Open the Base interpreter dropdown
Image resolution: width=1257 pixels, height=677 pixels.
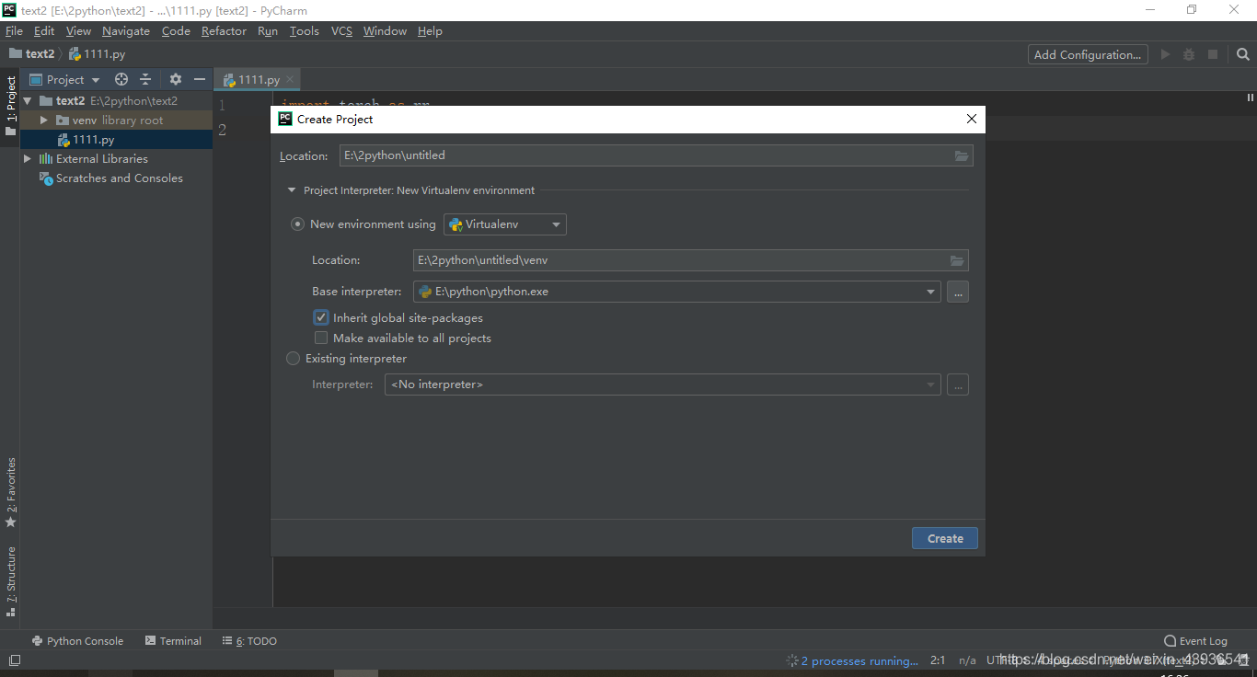click(x=677, y=292)
